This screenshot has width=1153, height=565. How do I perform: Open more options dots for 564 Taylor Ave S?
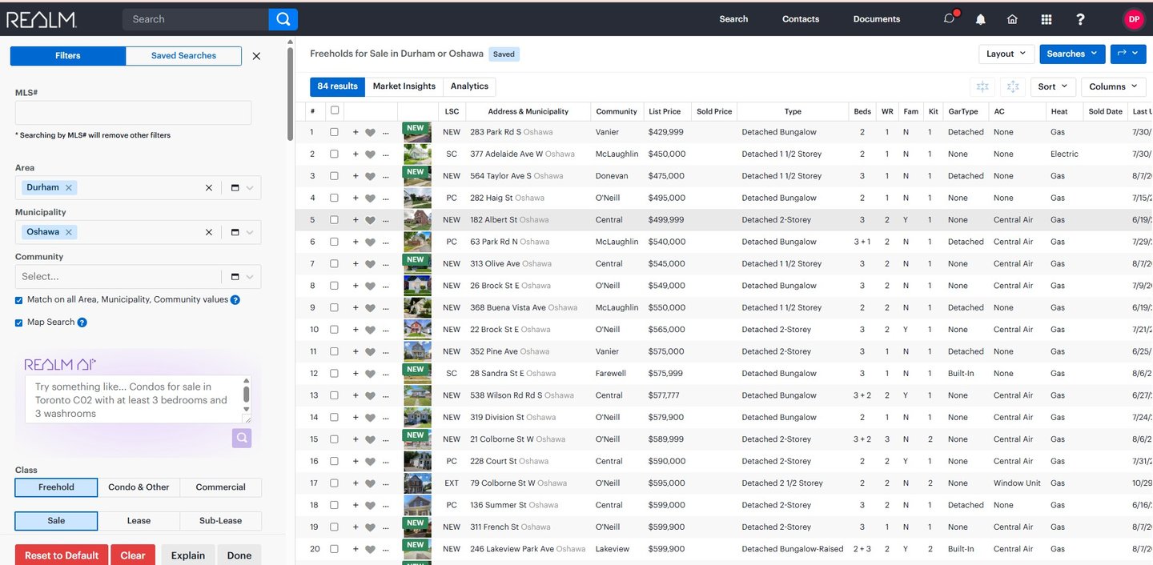pyautogui.click(x=385, y=177)
